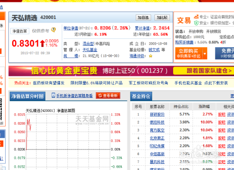234x170 pixels.
Task: Select the 基金持仓 tab
Action: [141, 96]
